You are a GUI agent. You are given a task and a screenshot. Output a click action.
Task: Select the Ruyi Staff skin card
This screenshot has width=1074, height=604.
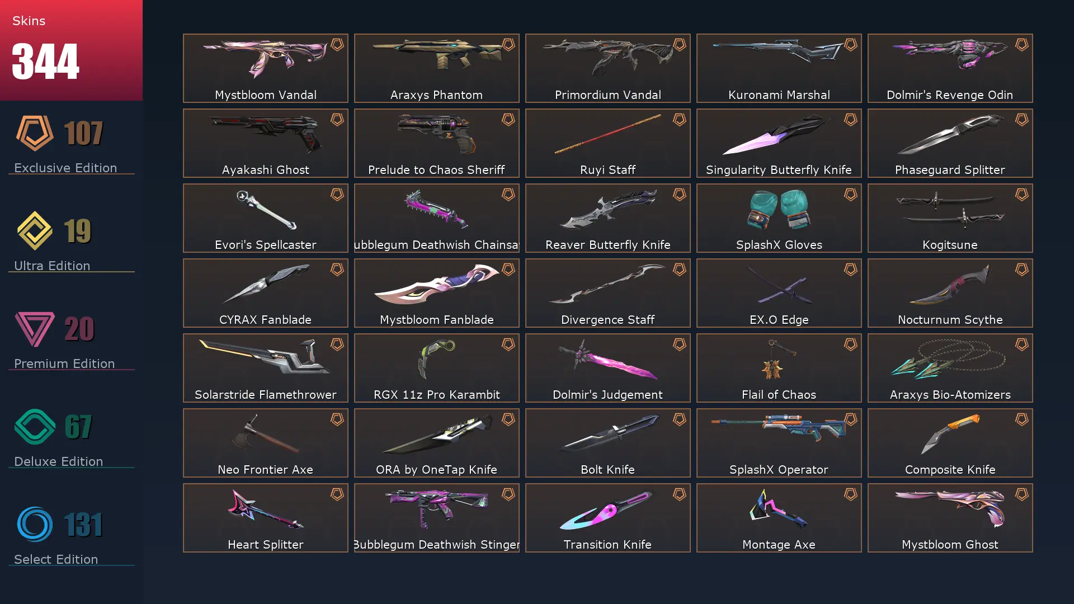pos(608,143)
